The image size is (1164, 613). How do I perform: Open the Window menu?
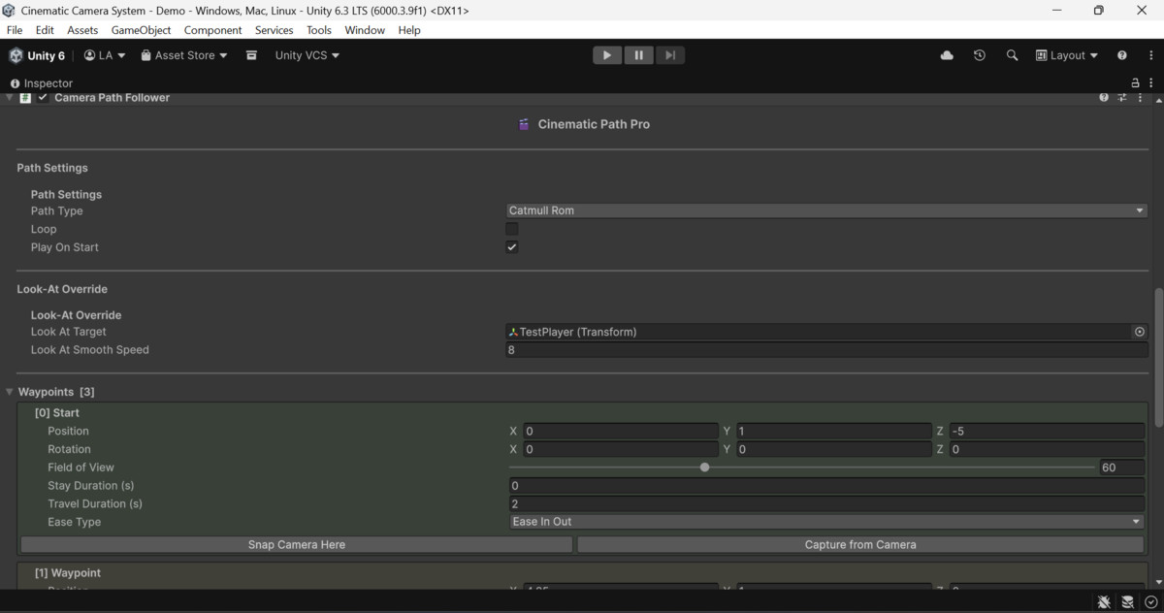tap(365, 30)
